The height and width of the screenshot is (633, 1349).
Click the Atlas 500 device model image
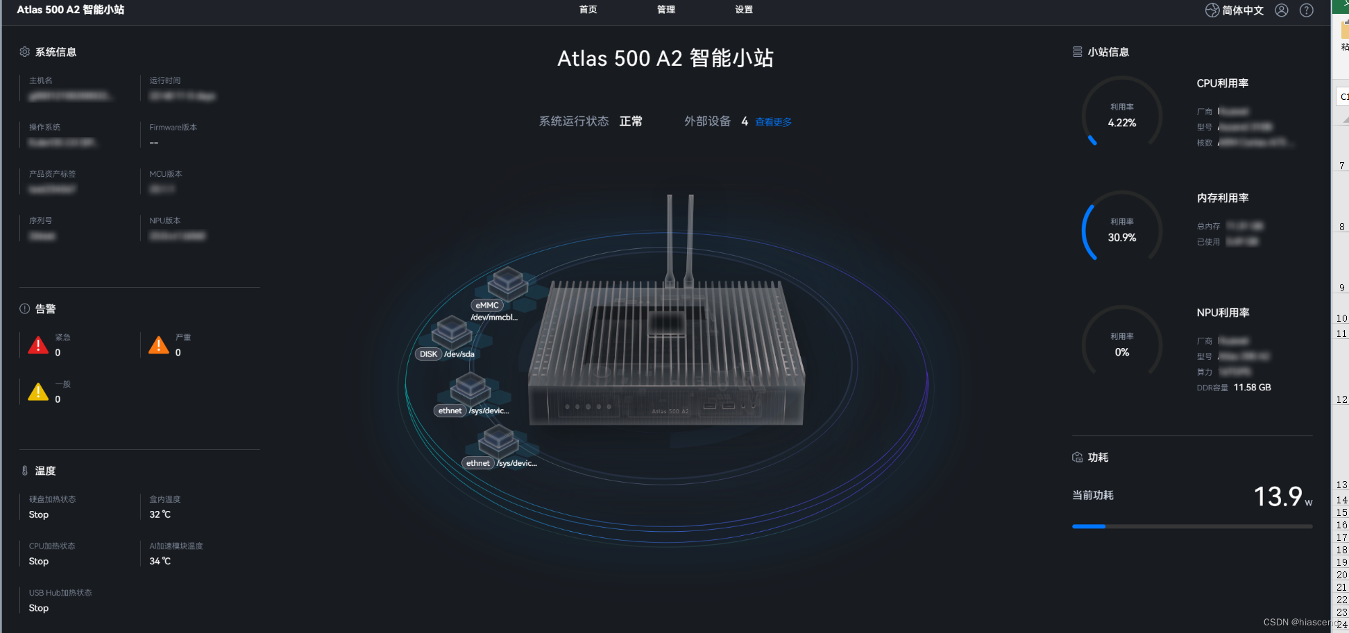coord(666,333)
